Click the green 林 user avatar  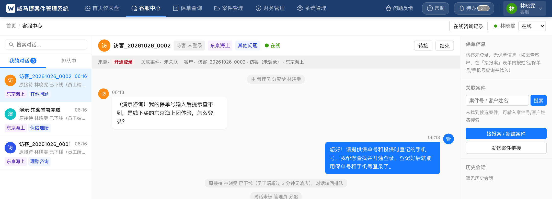(x=512, y=8)
